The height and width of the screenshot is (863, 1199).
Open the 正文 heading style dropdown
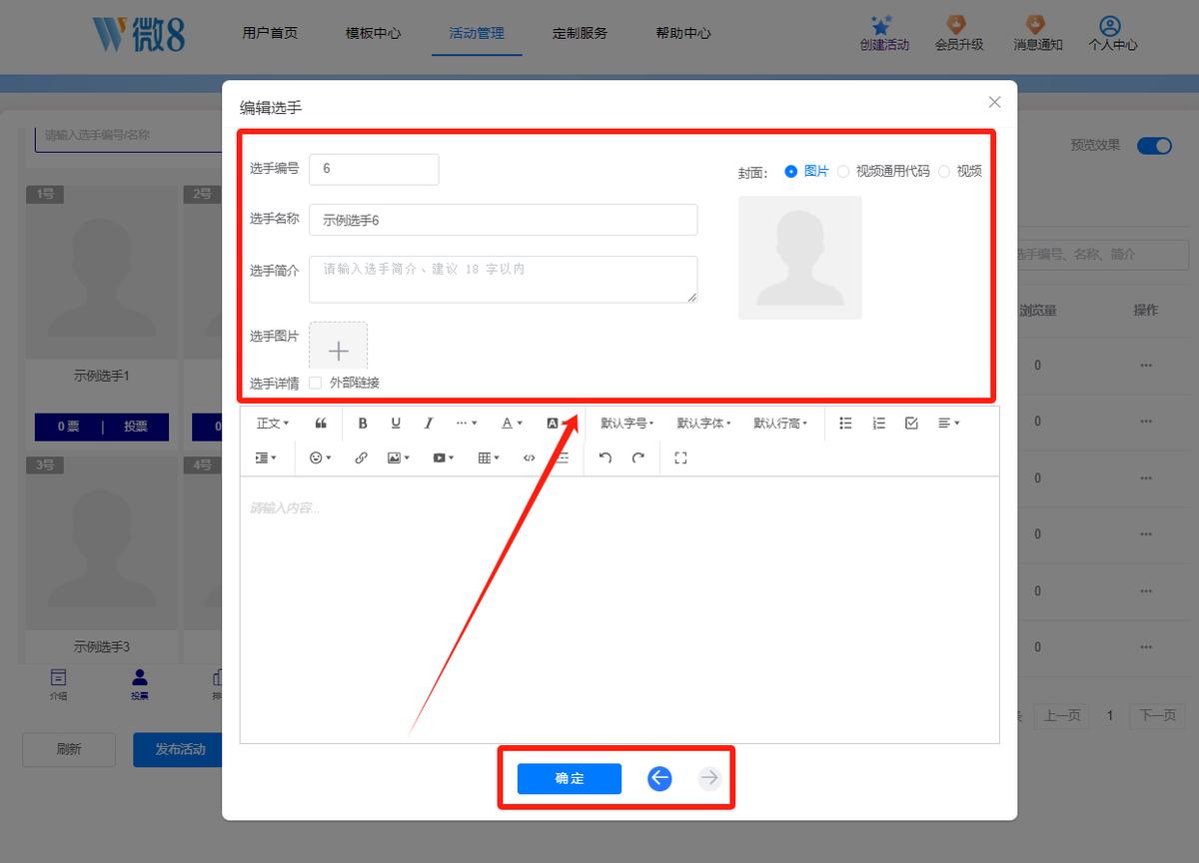coord(273,424)
